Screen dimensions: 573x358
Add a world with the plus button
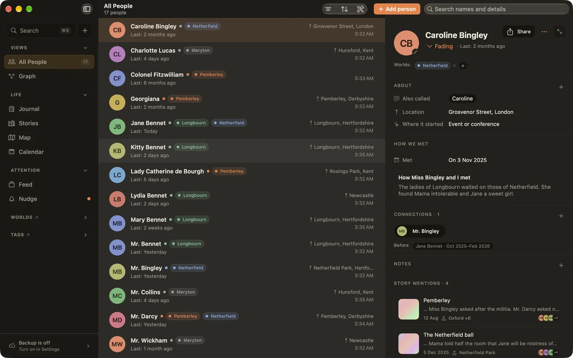[x=463, y=66]
